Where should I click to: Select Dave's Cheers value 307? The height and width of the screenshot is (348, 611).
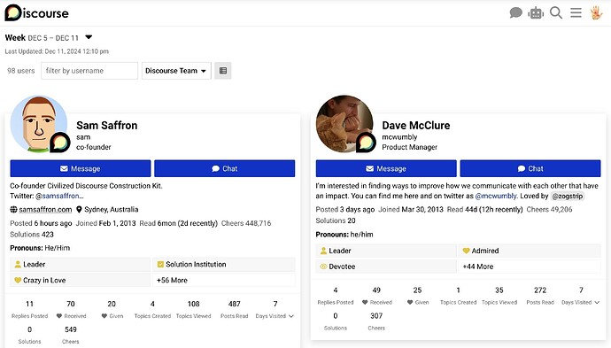[x=376, y=315]
